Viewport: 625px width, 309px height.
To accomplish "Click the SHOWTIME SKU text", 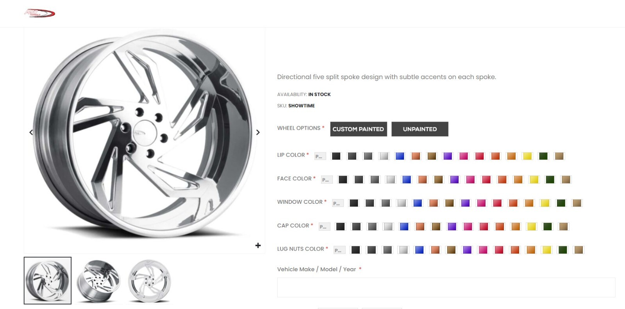I will point(301,106).
